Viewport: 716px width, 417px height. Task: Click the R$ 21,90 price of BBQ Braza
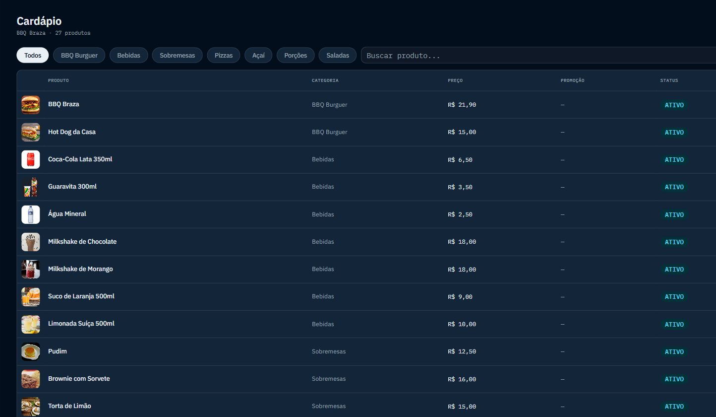pos(462,105)
